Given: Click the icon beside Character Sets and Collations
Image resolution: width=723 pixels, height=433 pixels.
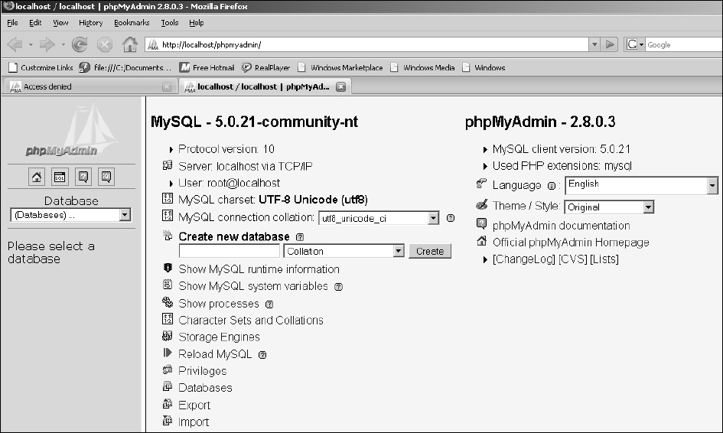Looking at the screenshot, I should click(168, 319).
